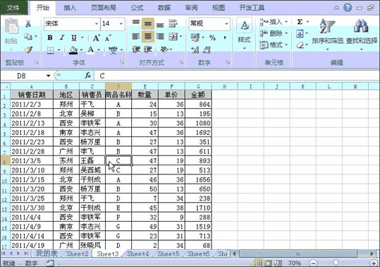The width and height of the screenshot is (380, 267).
Task: Toggle center horizontal alignment
Action: coord(148,37)
